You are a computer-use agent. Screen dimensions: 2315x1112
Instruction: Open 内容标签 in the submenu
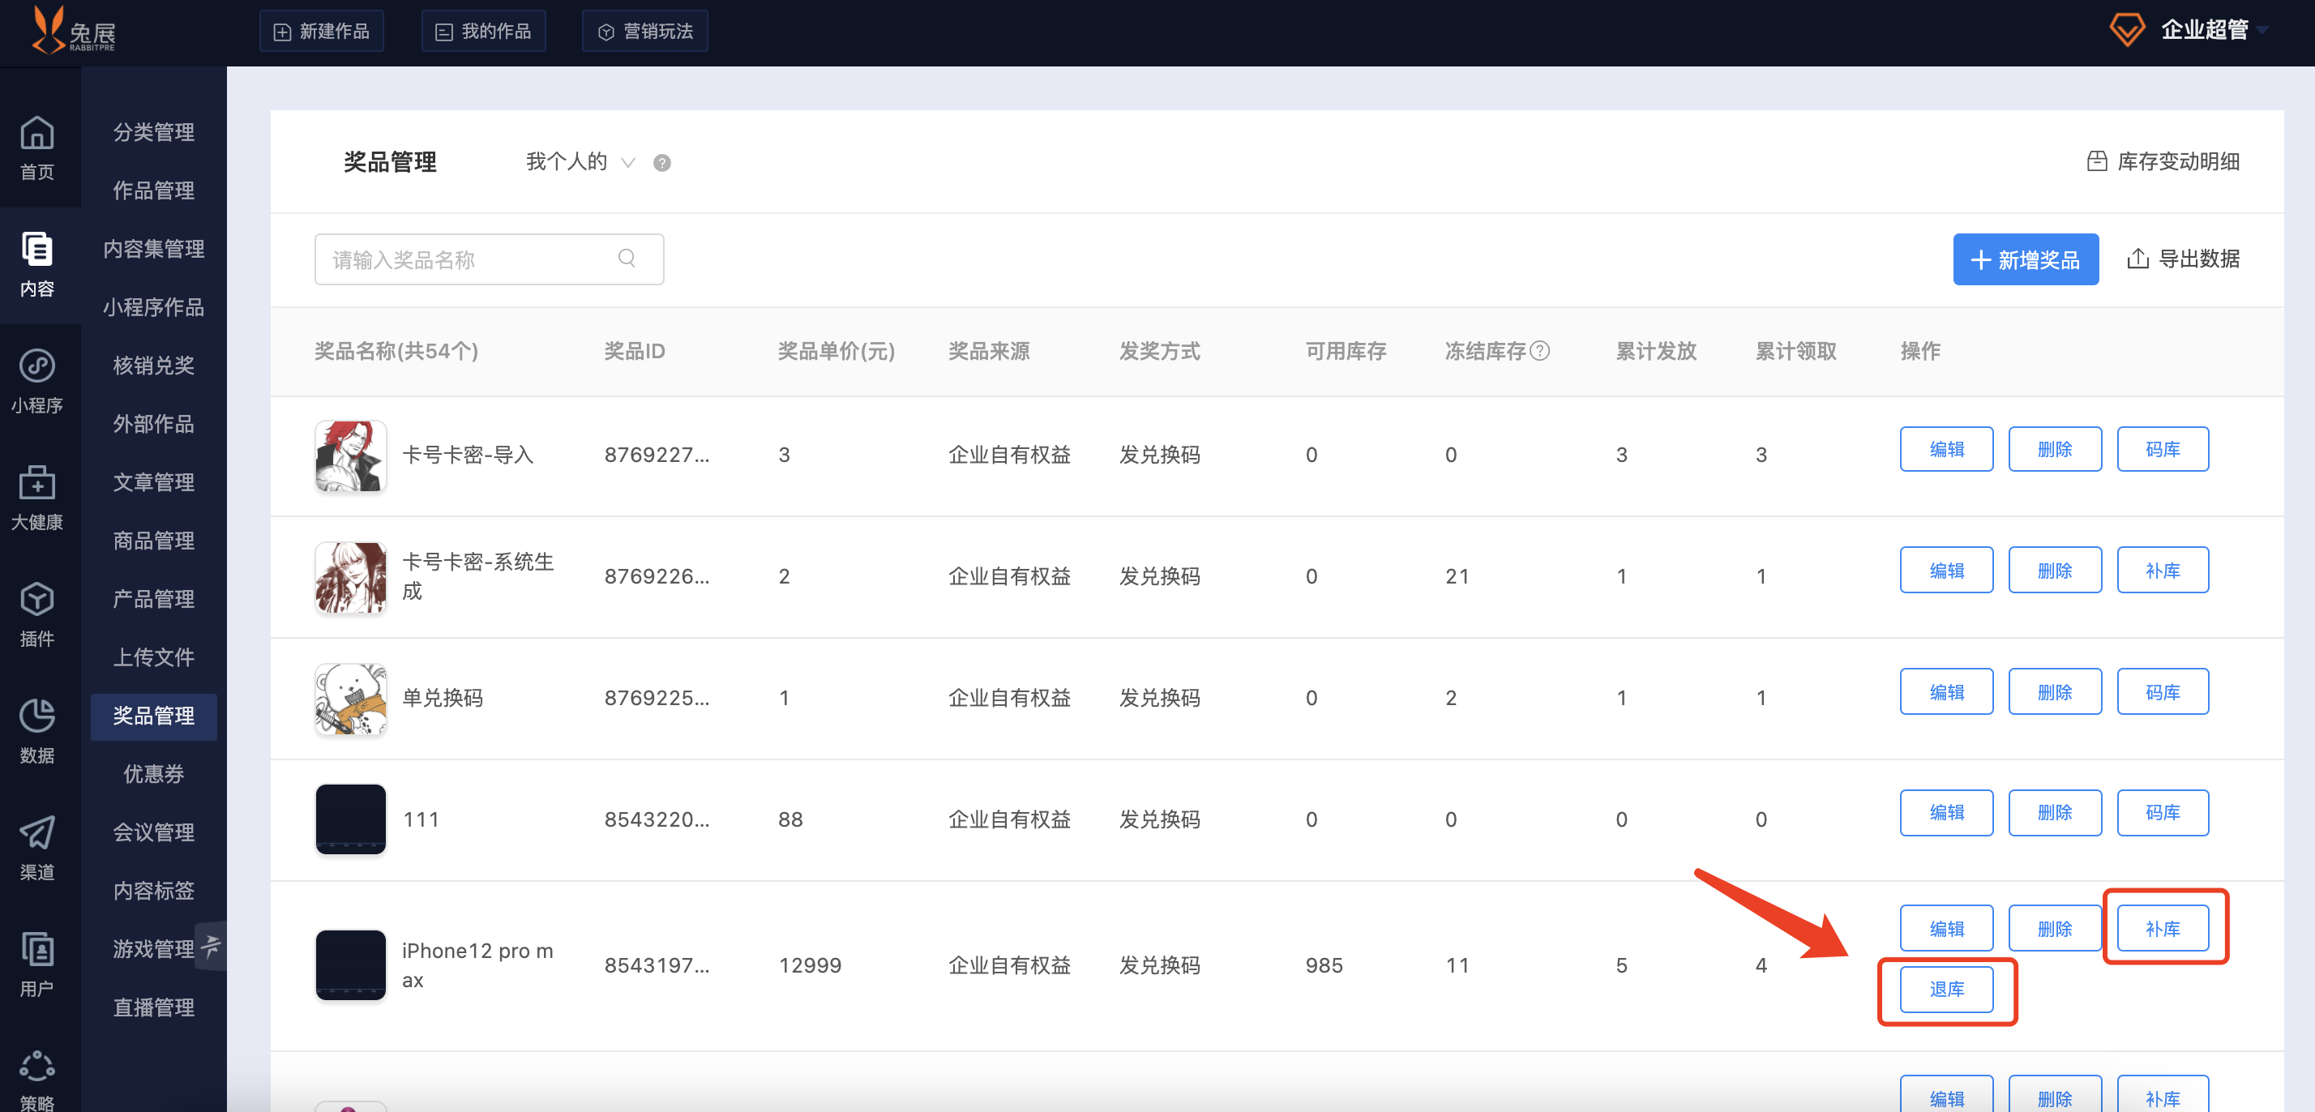pyautogui.click(x=154, y=891)
